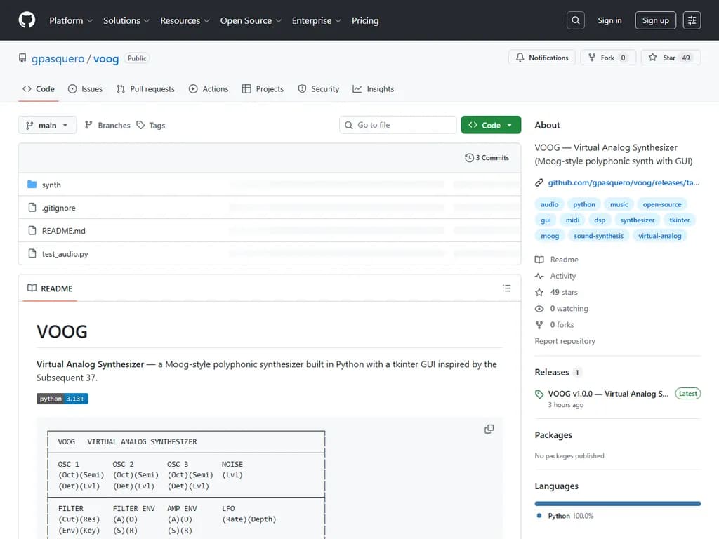Click the Python 3.13+ badge

pyautogui.click(x=62, y=399)
